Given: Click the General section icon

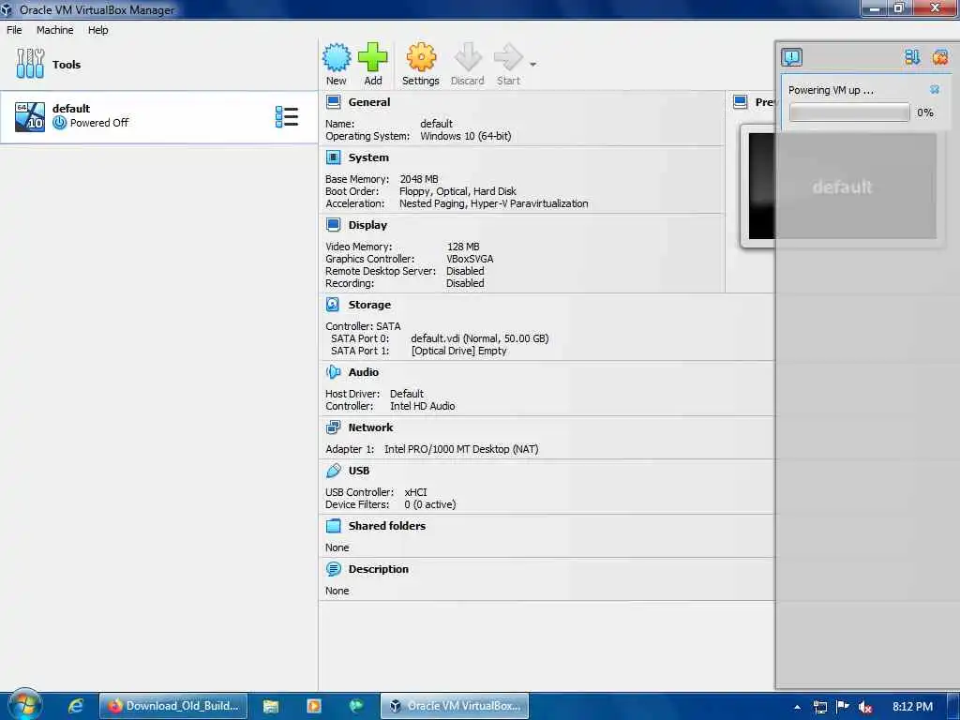Looking at the screenshot, I should pyautogui.click(x=333, y=102).
